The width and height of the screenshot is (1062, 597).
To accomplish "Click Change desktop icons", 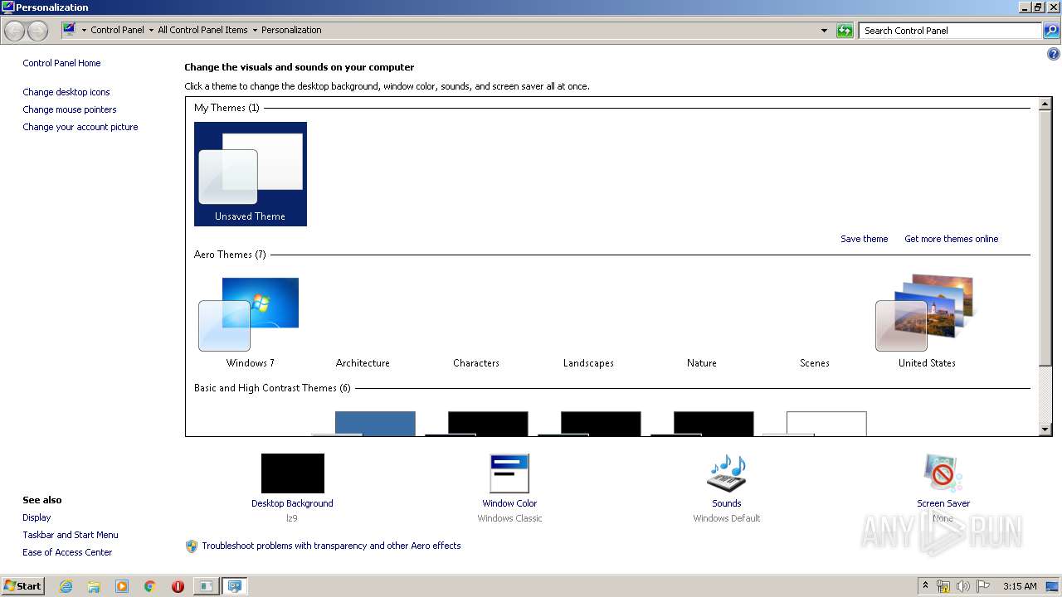I will (66, 92).
